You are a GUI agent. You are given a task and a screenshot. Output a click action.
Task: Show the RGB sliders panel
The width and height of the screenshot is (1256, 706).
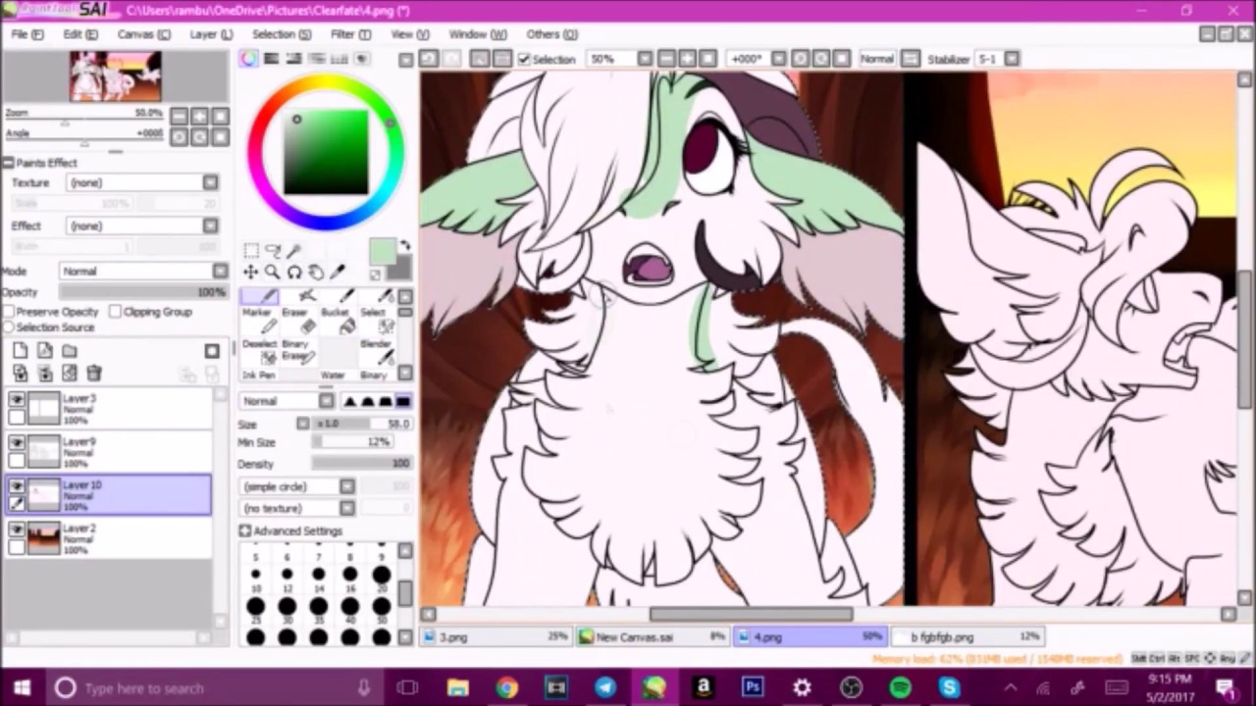pyautogui.click(x=272, y=59)
